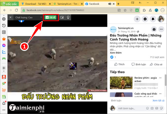Open the games controller sidebar icon
The image size is (167, 114).
4,58
